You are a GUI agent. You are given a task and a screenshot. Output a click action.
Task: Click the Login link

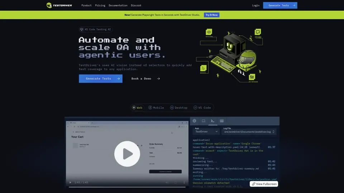[x=256, y=5]
